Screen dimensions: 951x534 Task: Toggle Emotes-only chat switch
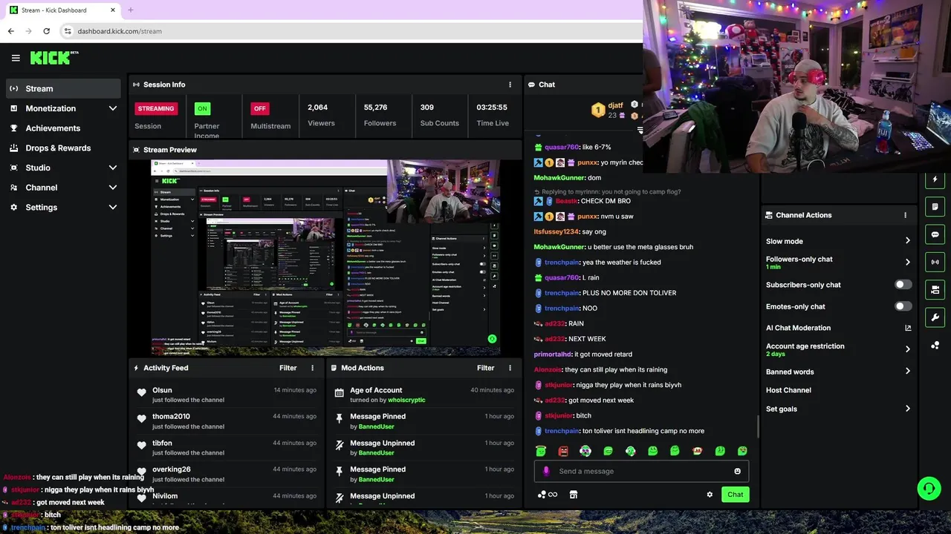(x=903, y=306)
